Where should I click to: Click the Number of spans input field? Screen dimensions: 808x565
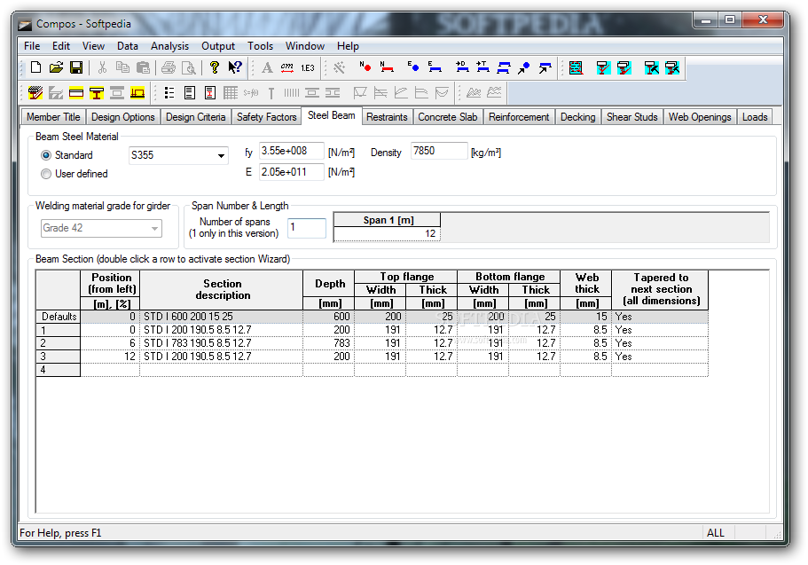307,228
